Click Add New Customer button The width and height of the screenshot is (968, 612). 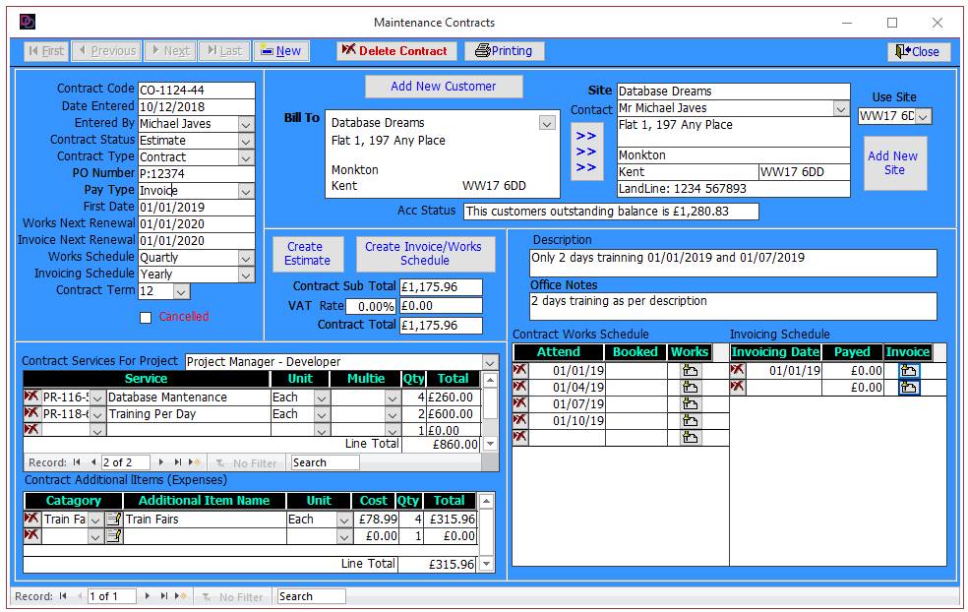[444, 87]
